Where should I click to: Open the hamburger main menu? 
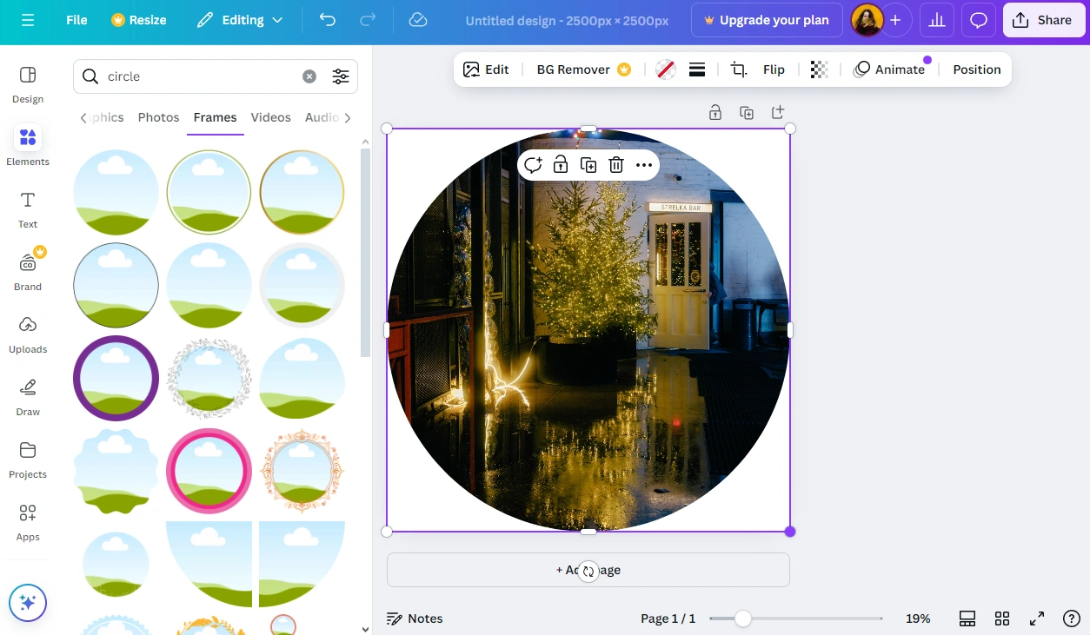[28, 20]
